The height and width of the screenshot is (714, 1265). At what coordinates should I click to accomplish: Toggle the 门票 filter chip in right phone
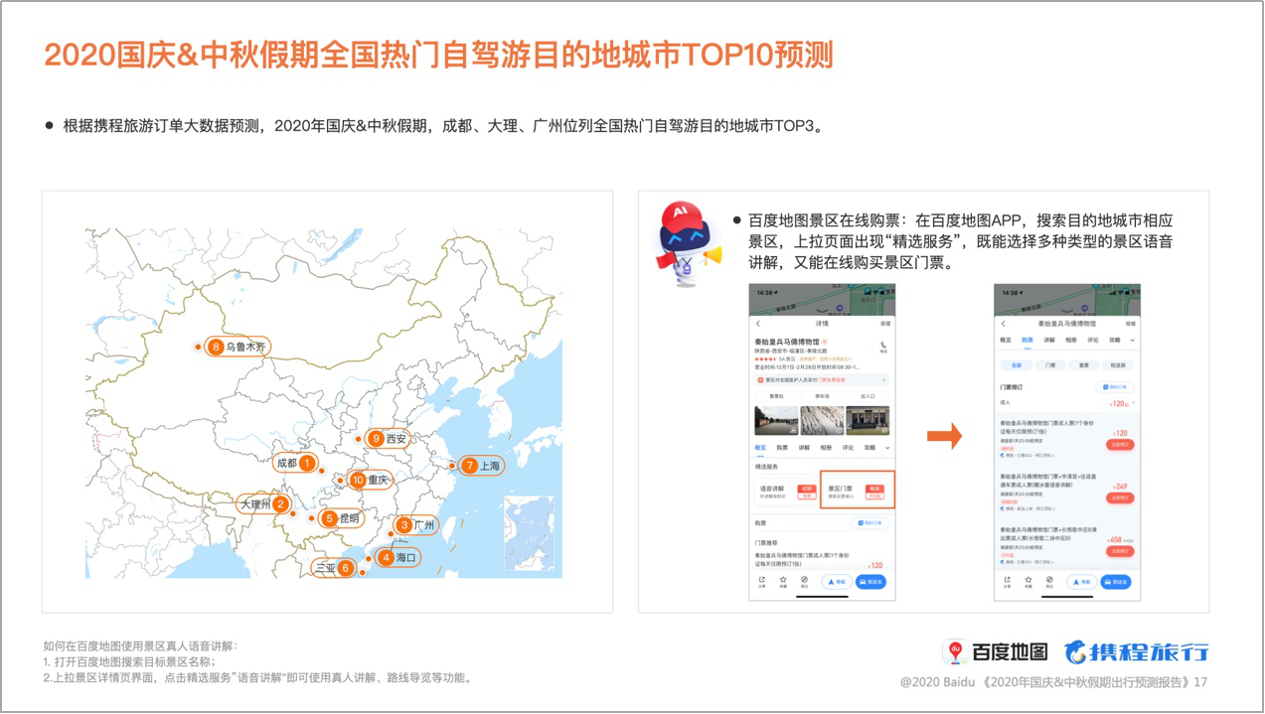[x=1050, y=365]
